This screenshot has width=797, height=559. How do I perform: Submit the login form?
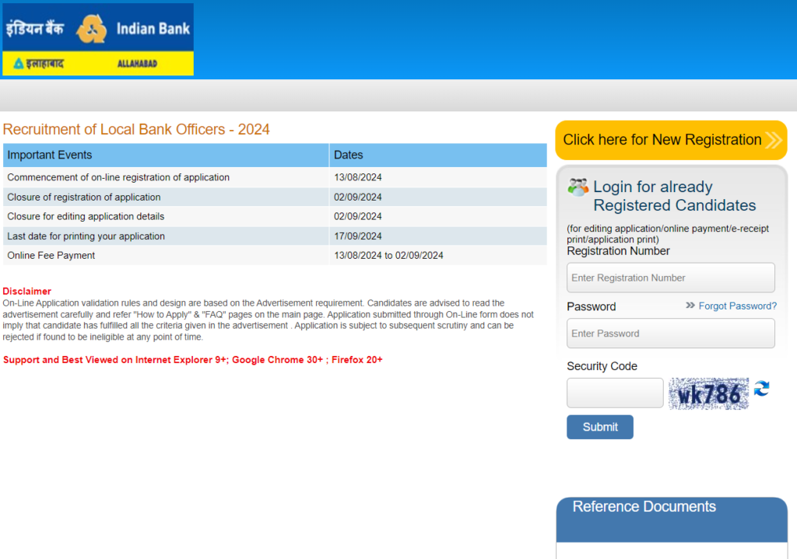(x=599, y=426)
